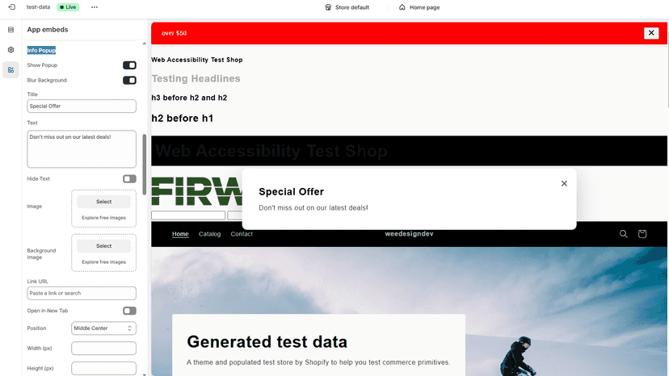Click Select button for Image
The image size is (669, 376).
[x=103, y=202]
